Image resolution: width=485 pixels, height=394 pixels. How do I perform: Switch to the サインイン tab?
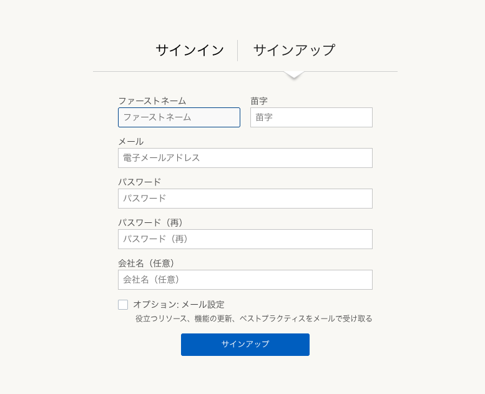tap(190, 51)
